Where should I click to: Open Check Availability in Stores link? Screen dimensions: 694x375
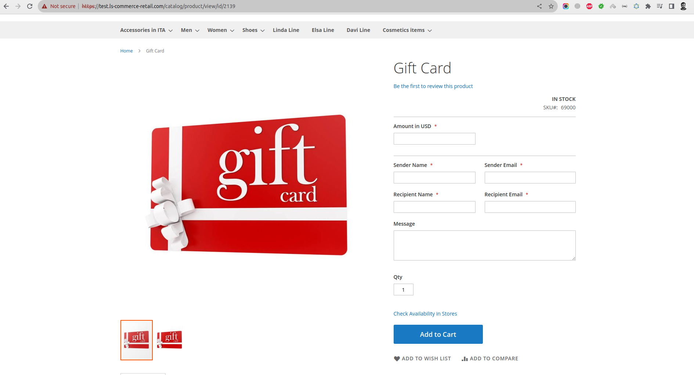tap(425, 314)
